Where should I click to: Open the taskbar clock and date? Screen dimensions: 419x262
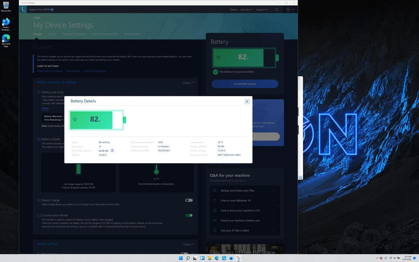(x=407, y=258)
